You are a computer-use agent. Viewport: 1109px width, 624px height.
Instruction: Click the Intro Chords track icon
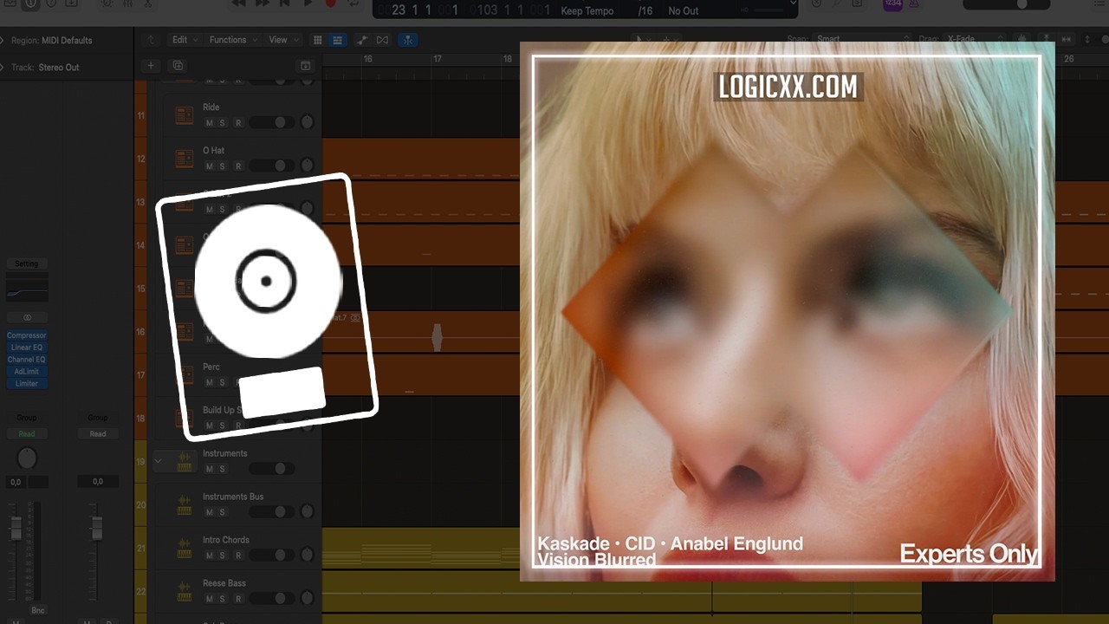[184, 549]
